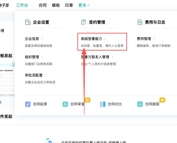
Task: Switch to the 合同 menu
Action: tap(42, 5)
